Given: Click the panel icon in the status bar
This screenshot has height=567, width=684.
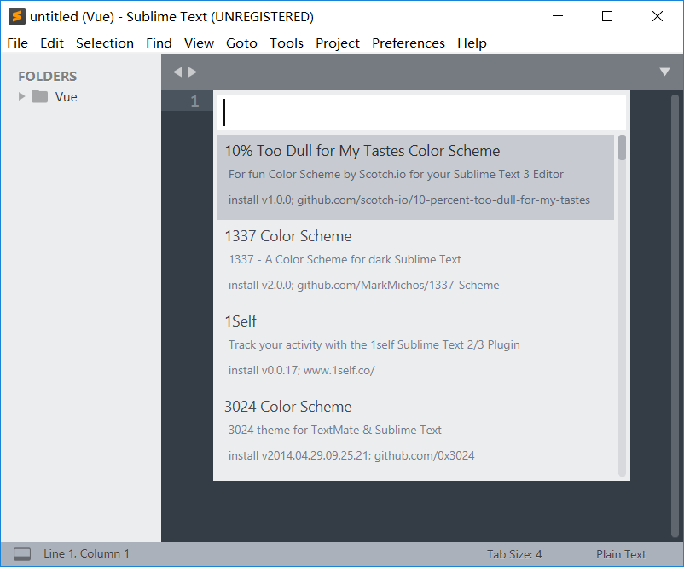Looking at the screenshot, I should click(x=22, y=553).
